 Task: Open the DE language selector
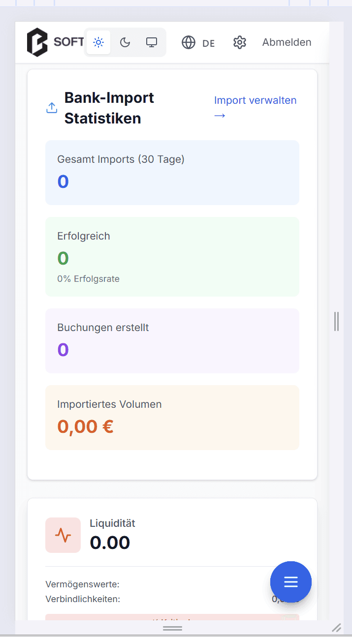[208, 43]
